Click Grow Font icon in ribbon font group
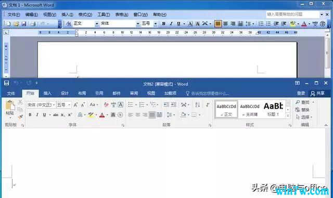Image resolution: width=333 pixels, height=198 pixels. (75, 104)
